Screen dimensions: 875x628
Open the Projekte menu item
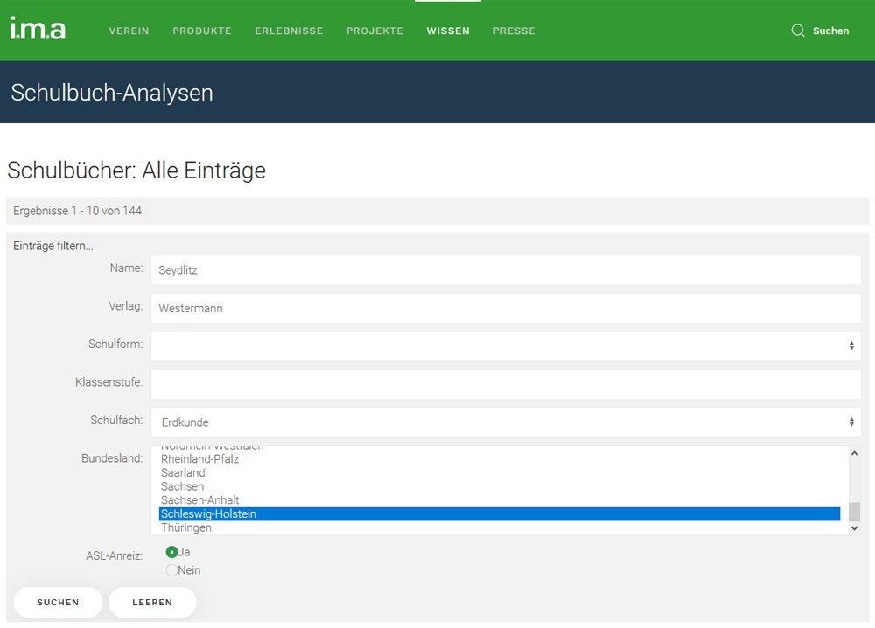tap(374, 31)
